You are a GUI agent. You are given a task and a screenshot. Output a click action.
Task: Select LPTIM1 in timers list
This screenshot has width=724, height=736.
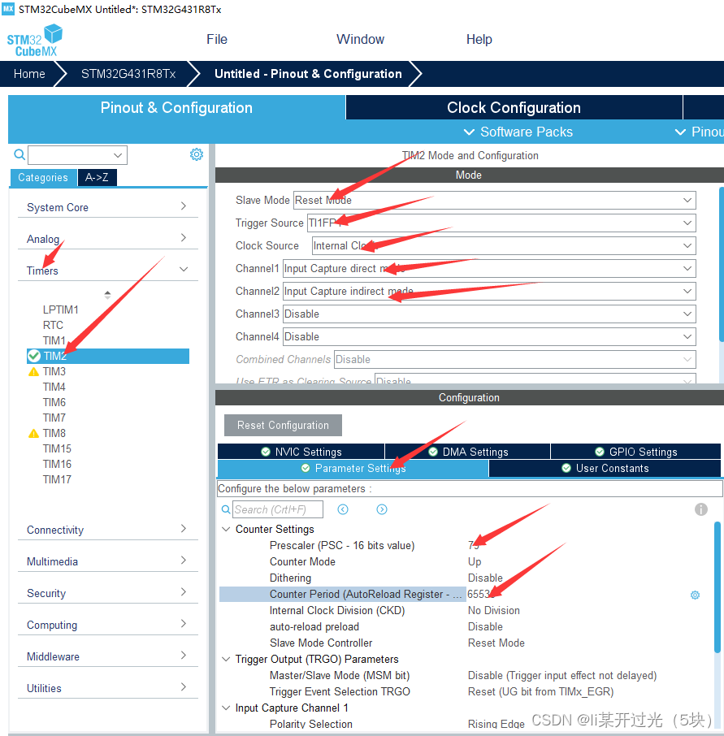61,310
